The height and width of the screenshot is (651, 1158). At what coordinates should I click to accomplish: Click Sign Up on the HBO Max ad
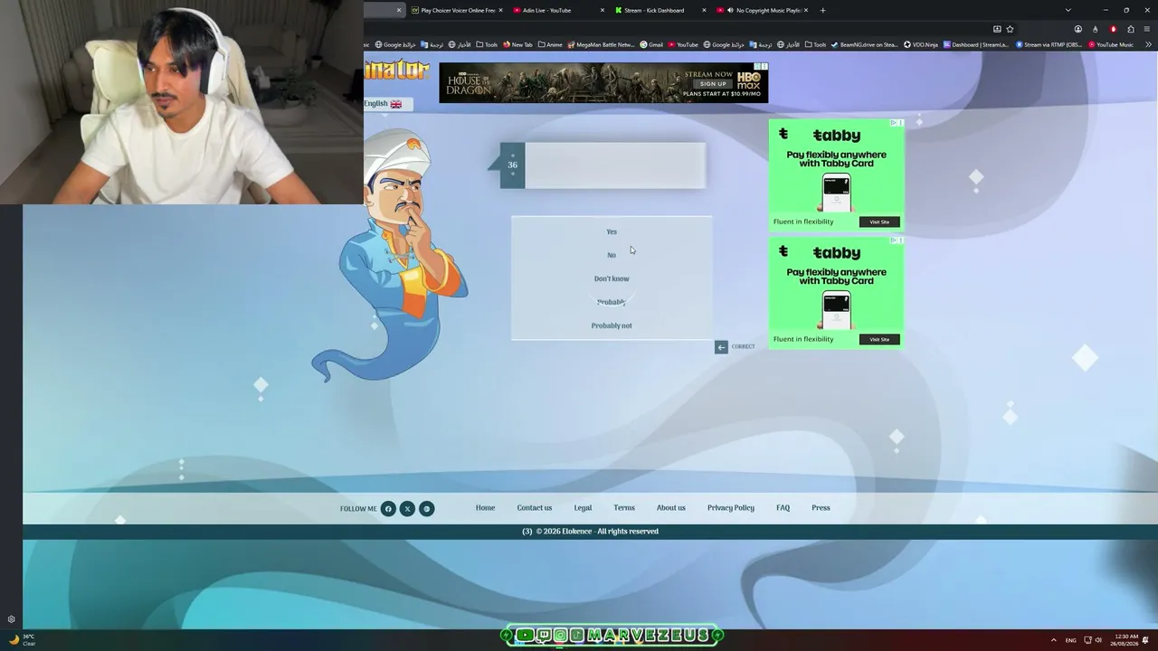tap(713, 84)
